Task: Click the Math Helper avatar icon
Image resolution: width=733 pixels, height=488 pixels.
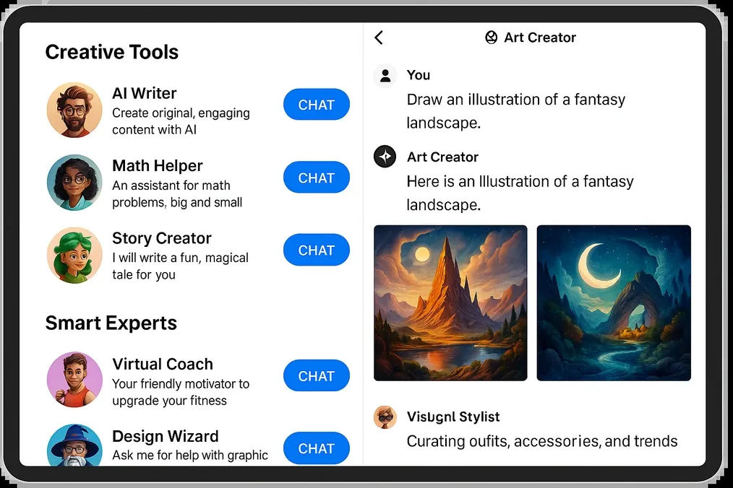Action: tap(74, 183)
